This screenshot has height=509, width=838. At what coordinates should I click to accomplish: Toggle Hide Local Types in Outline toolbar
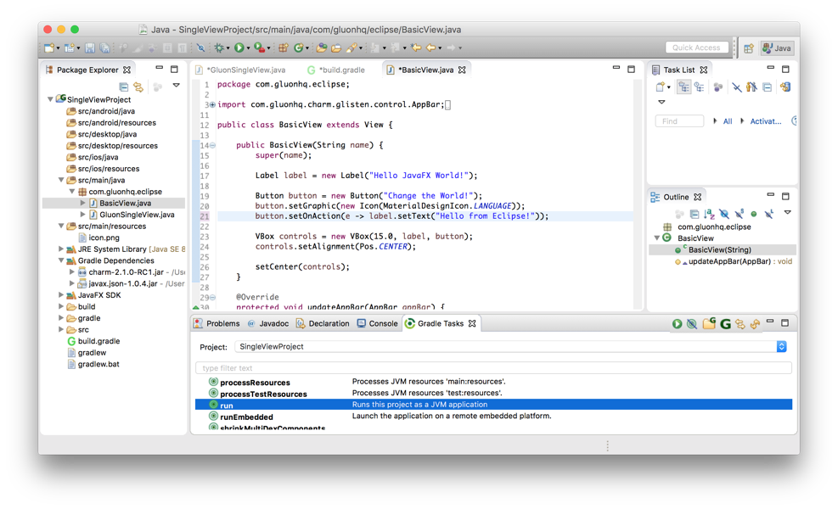tap(768, 214)
